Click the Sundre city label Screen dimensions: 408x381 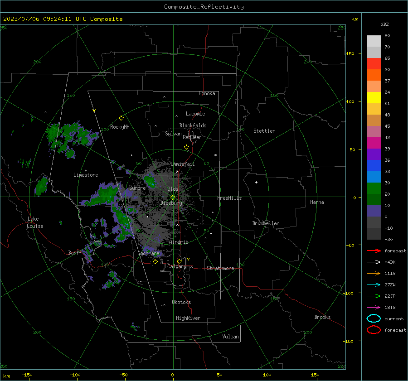tap(137, 188)
